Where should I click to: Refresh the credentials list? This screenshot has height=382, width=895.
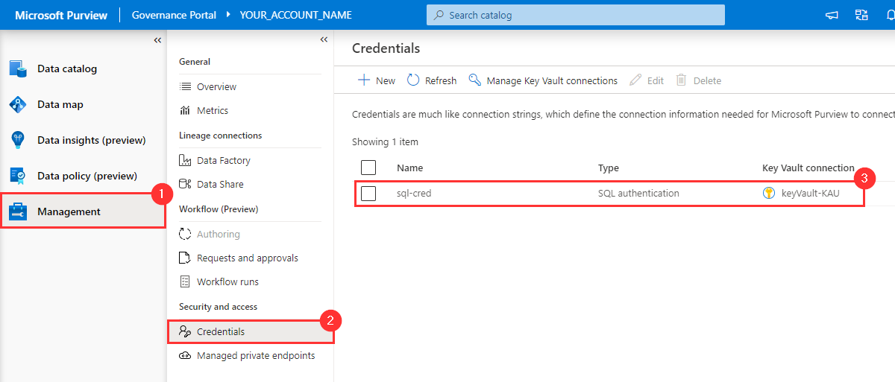tap(432, 80)
